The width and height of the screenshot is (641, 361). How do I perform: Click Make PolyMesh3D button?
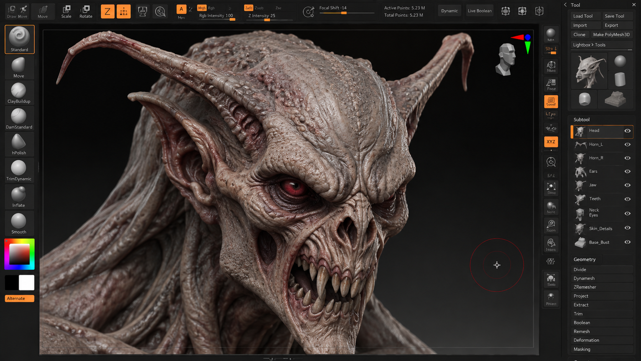(x=611, y=35)
